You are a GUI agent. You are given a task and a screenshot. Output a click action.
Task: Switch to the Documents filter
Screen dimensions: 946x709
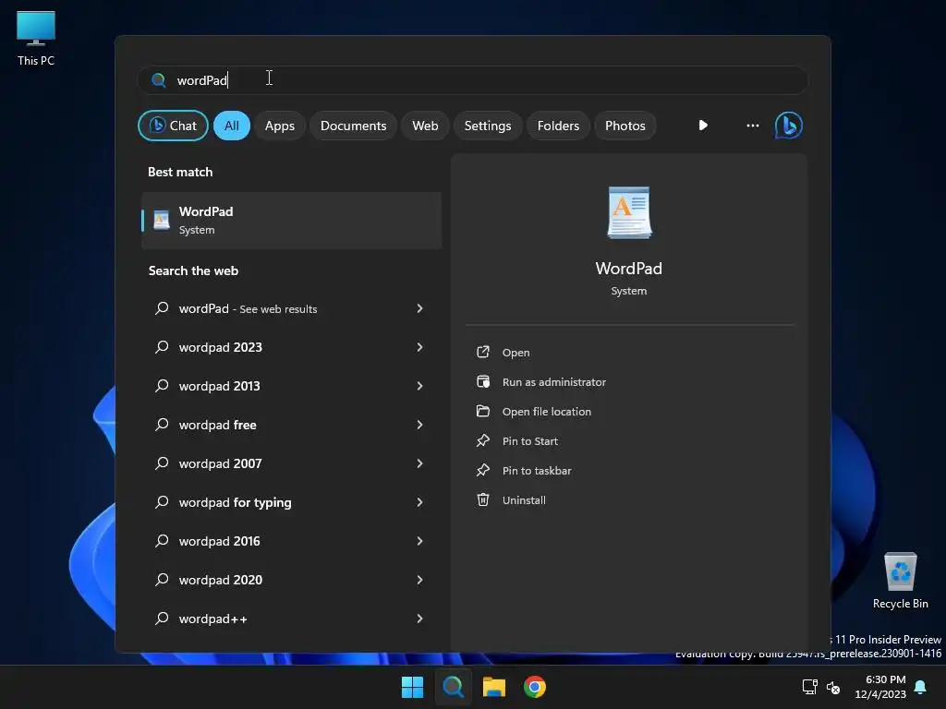(x=353, y=126)
